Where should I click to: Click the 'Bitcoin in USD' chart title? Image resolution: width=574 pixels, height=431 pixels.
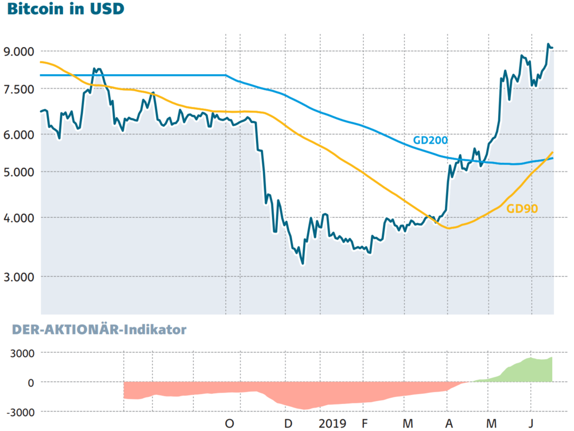pos(65,9)
